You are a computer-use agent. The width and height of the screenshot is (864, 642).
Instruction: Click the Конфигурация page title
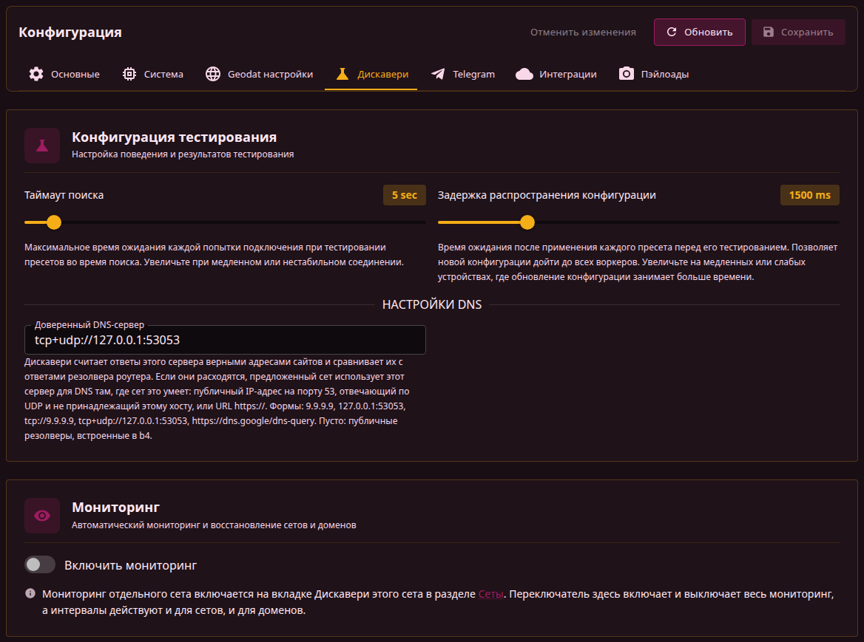coord(70,32)
